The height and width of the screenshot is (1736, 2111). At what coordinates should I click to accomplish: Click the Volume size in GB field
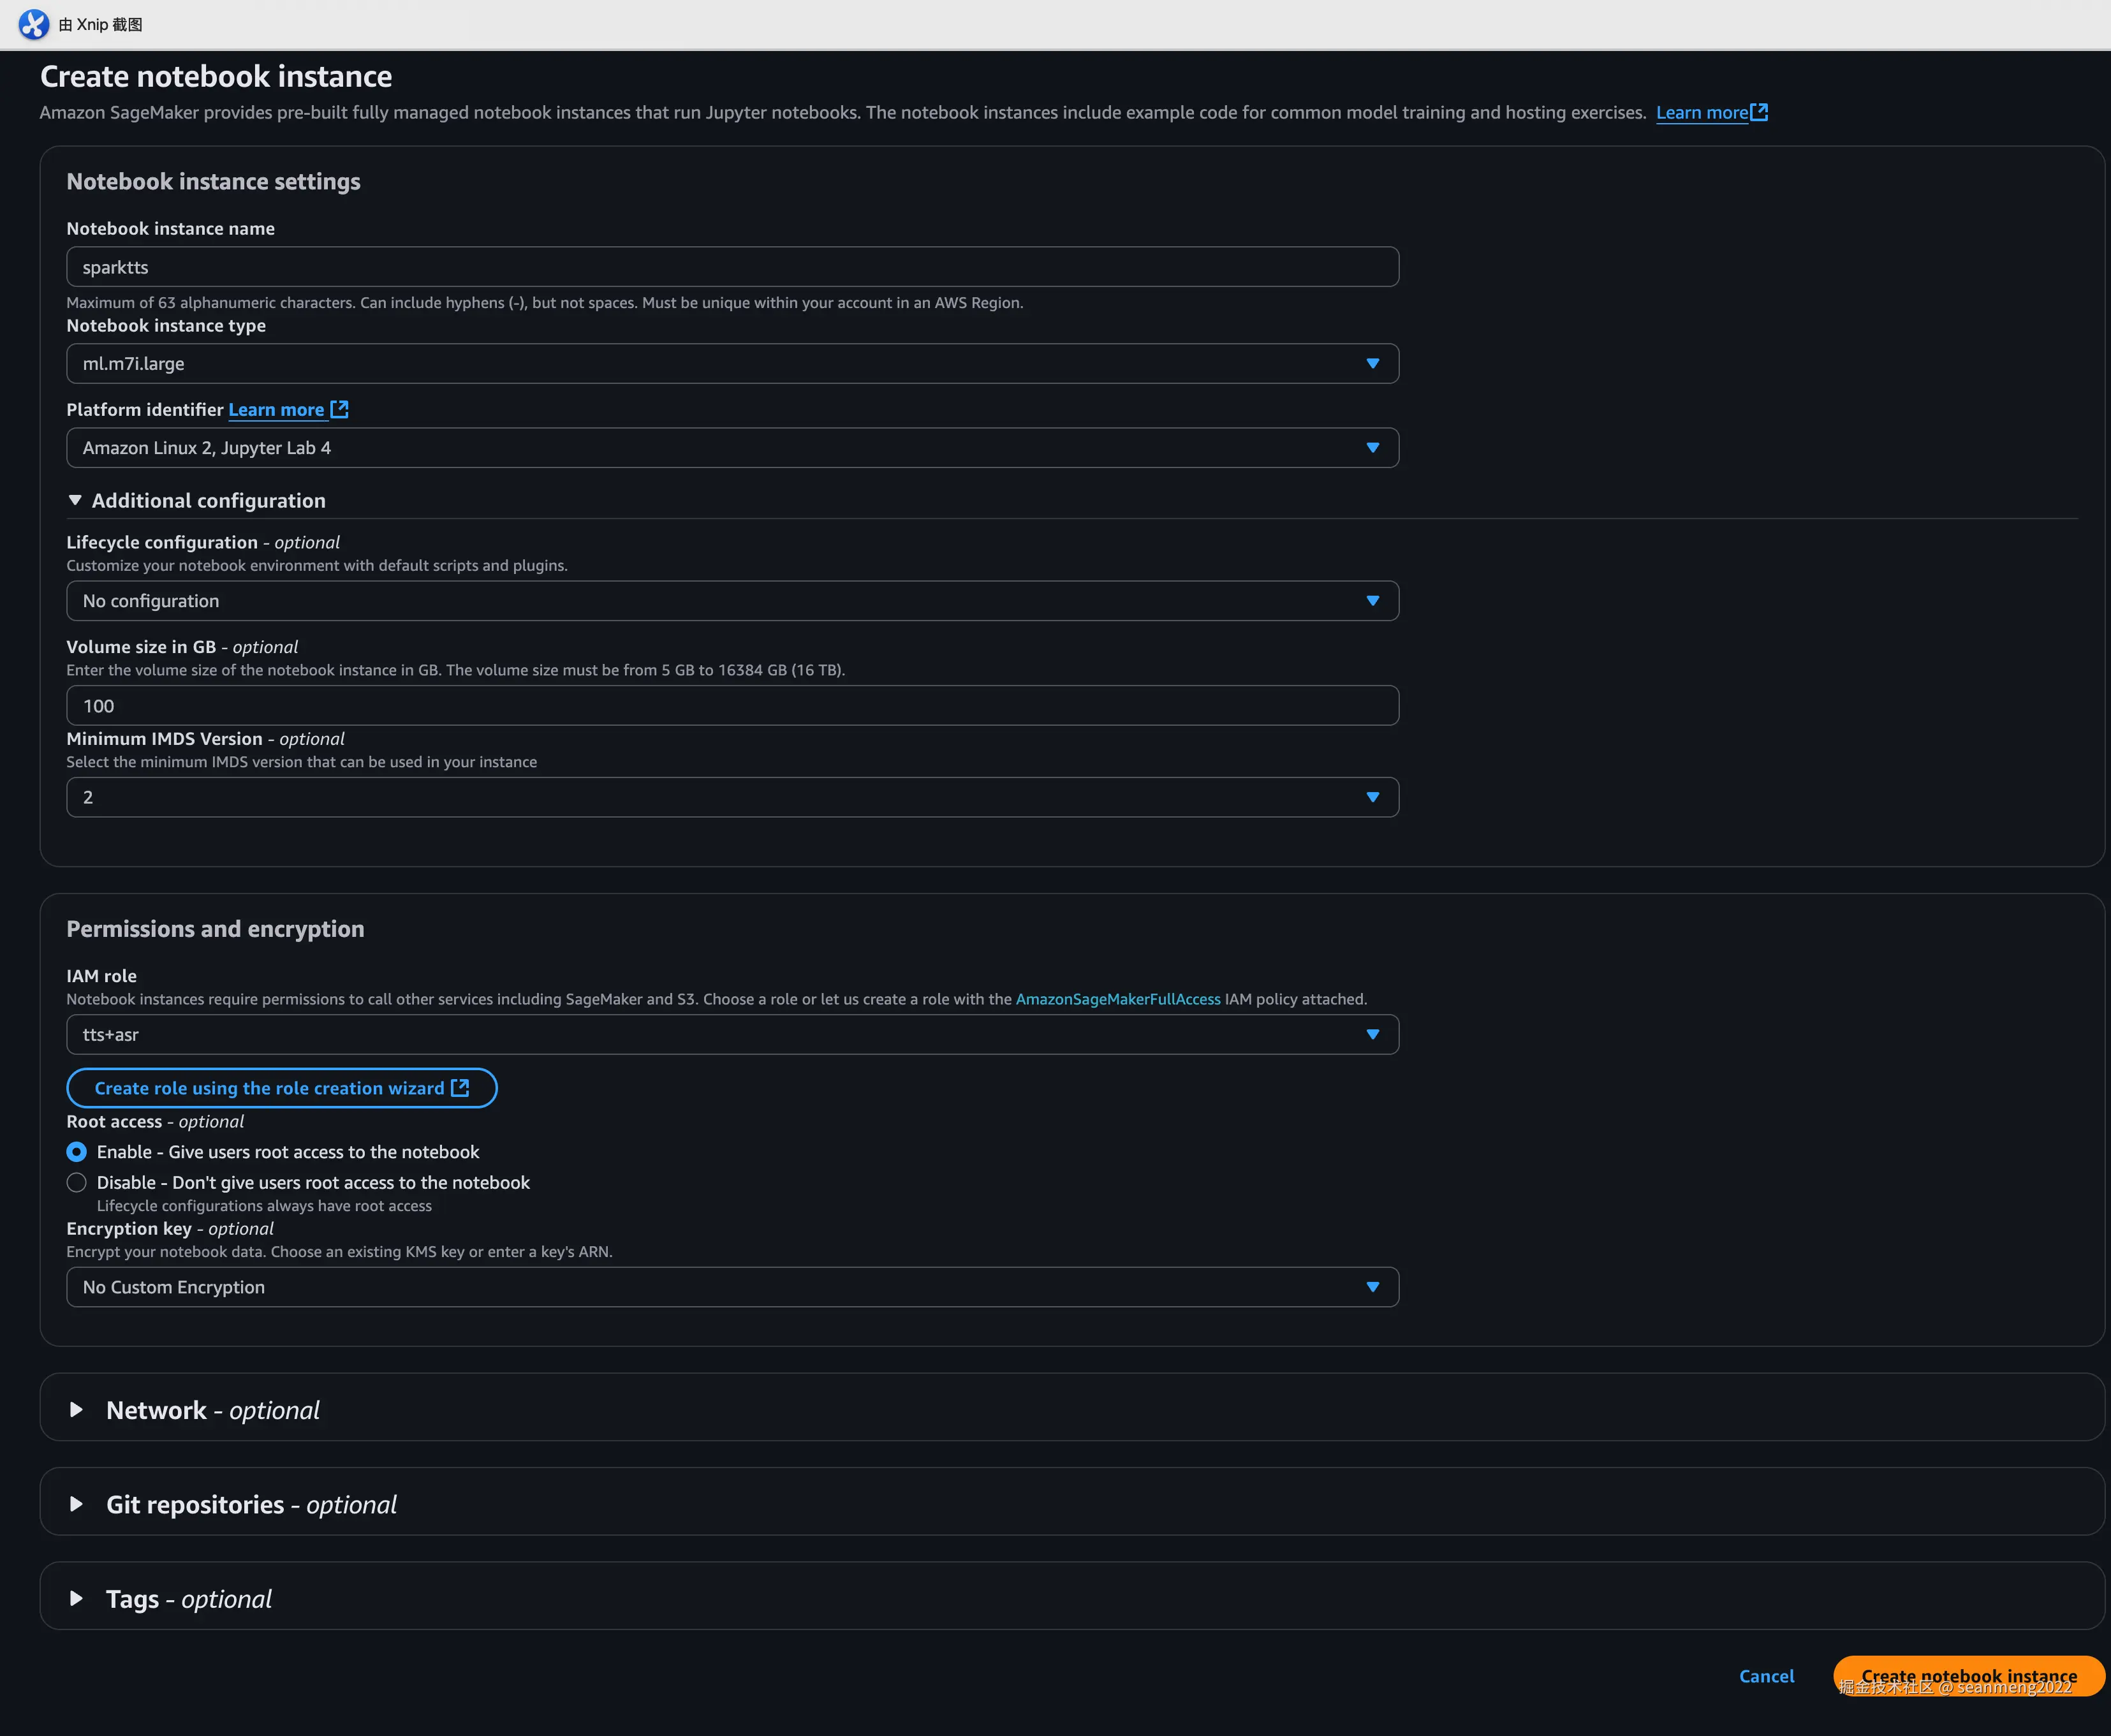(x=731, y=706)
